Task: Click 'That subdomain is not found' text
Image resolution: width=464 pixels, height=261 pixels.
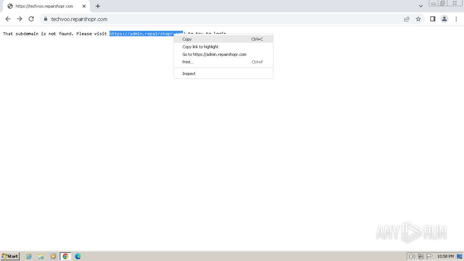Action: point(38,34)
